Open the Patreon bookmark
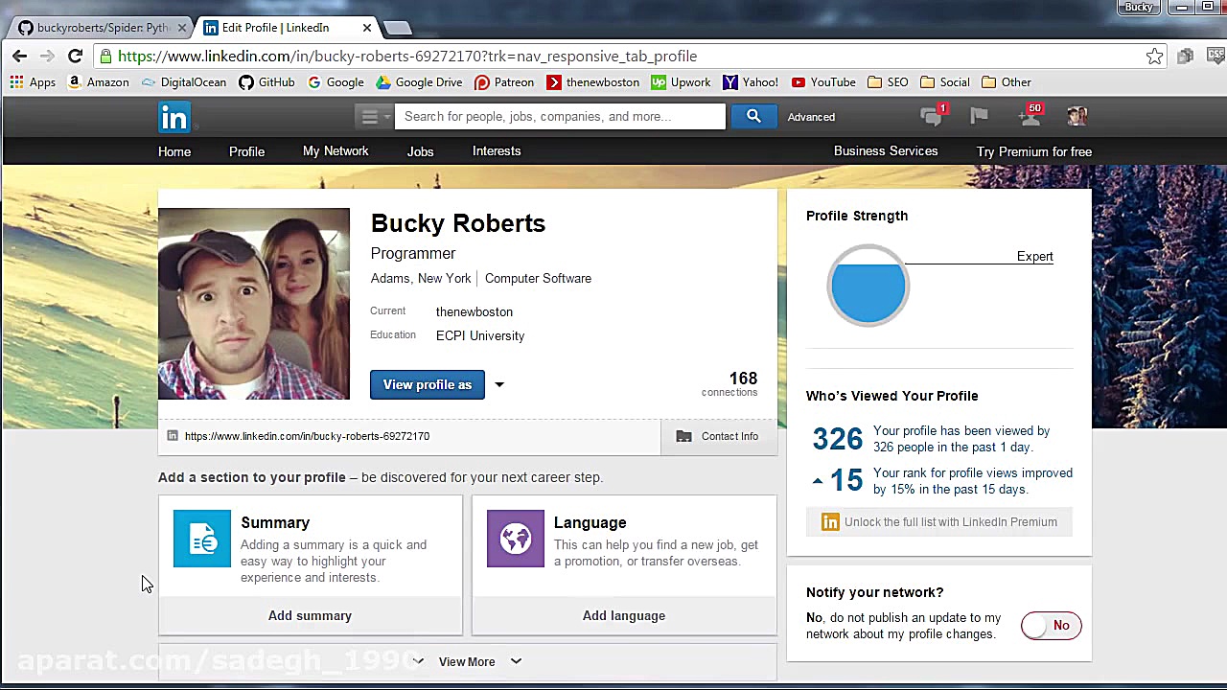Image resolution: width=1227 pixels, height=690 pixels. point(504,82)
